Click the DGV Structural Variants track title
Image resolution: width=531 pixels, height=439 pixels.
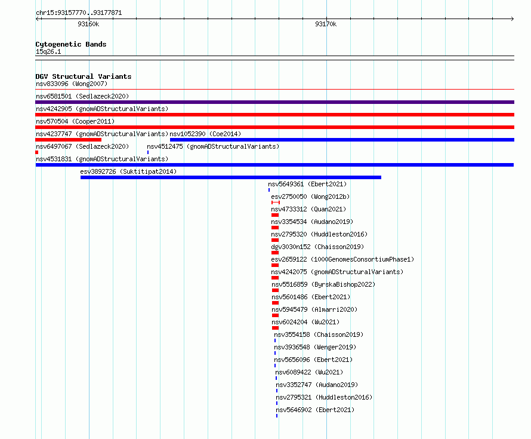[84, 76]
